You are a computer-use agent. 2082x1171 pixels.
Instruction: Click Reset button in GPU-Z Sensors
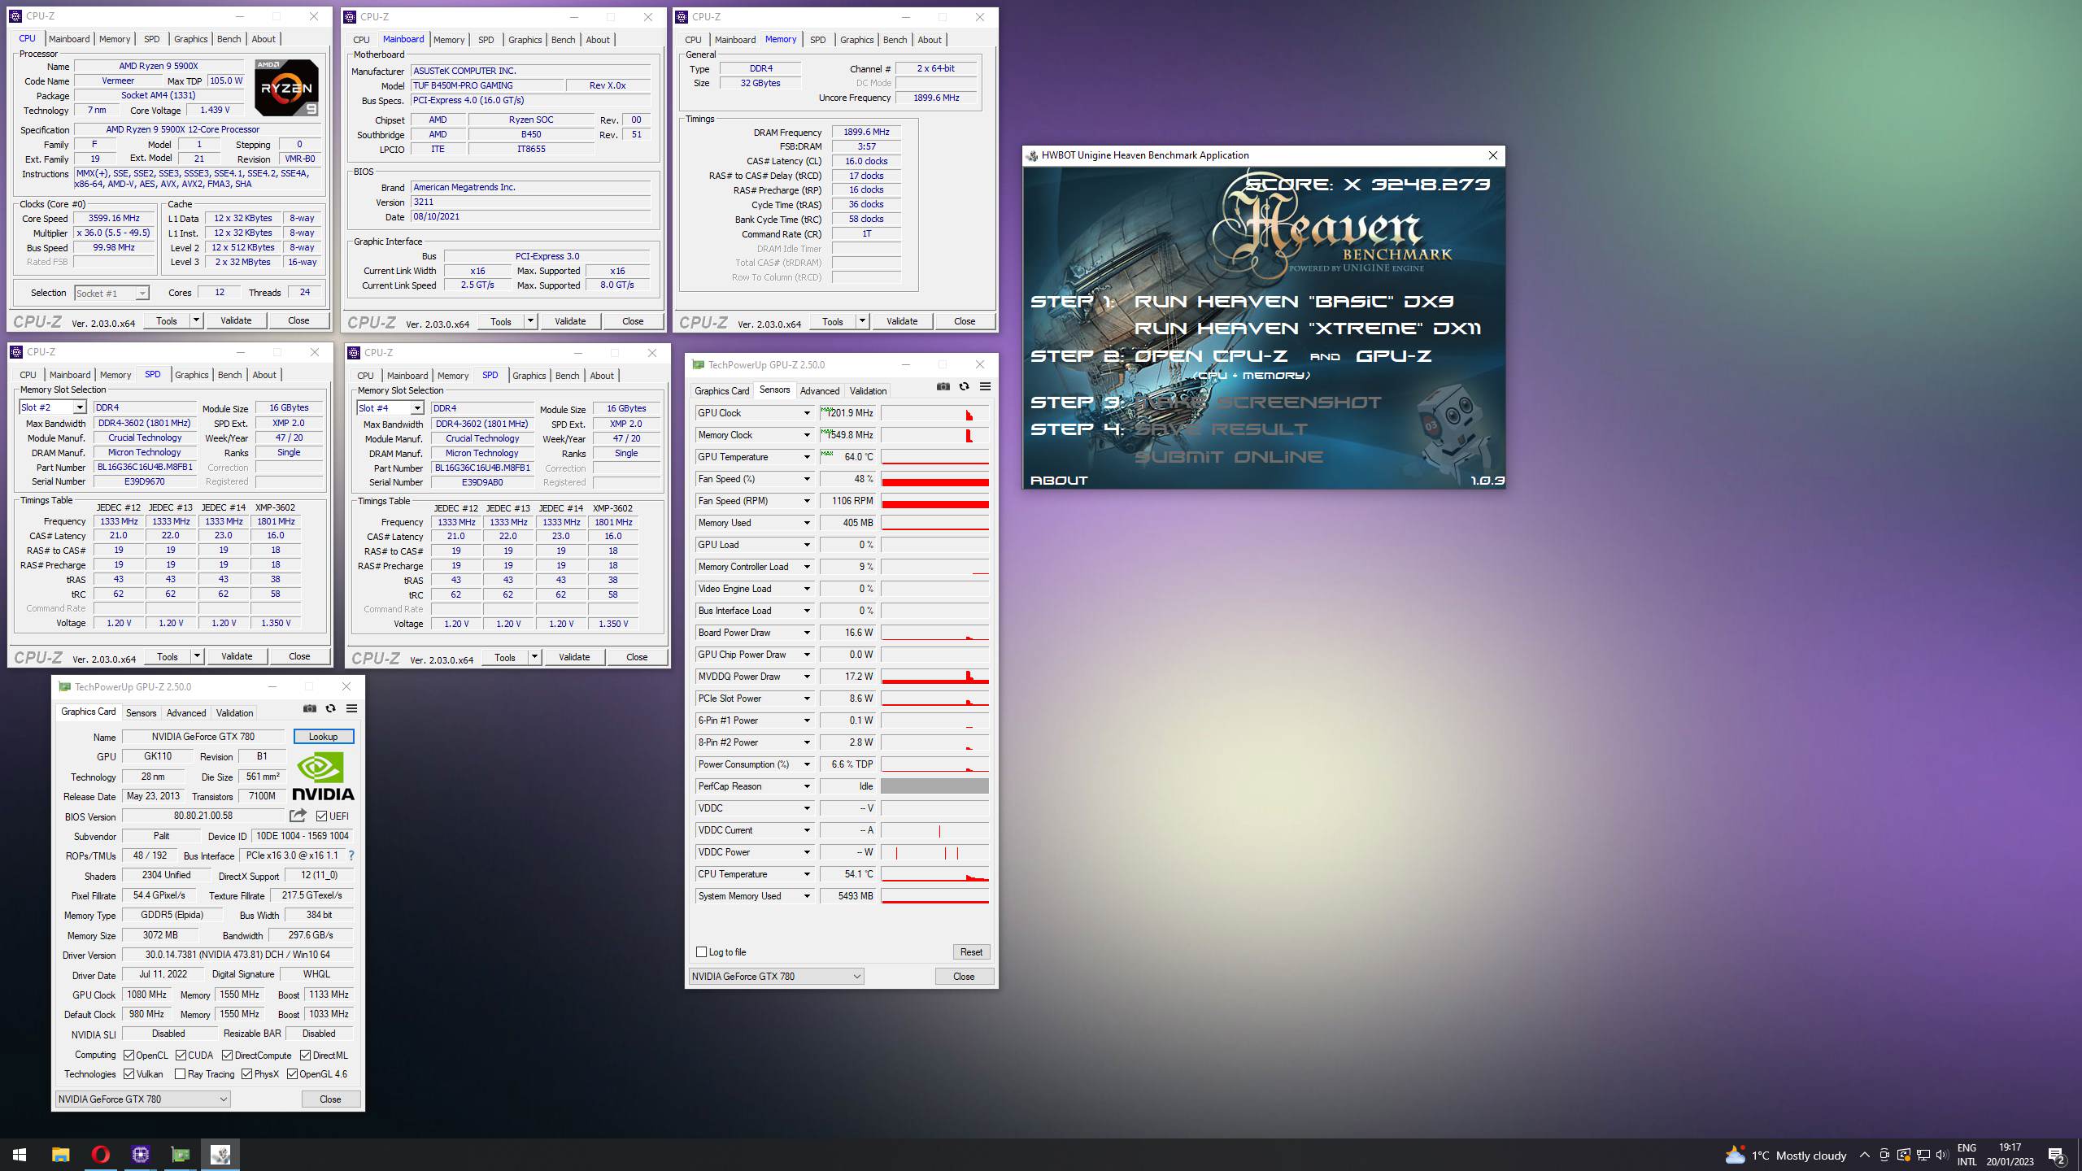click(971, 952)
